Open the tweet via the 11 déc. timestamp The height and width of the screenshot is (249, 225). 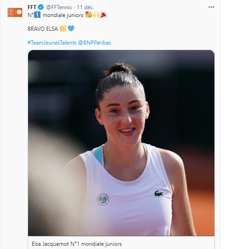point(86,7)
